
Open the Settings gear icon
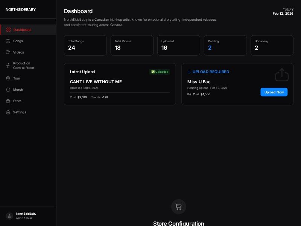point(9,112)
